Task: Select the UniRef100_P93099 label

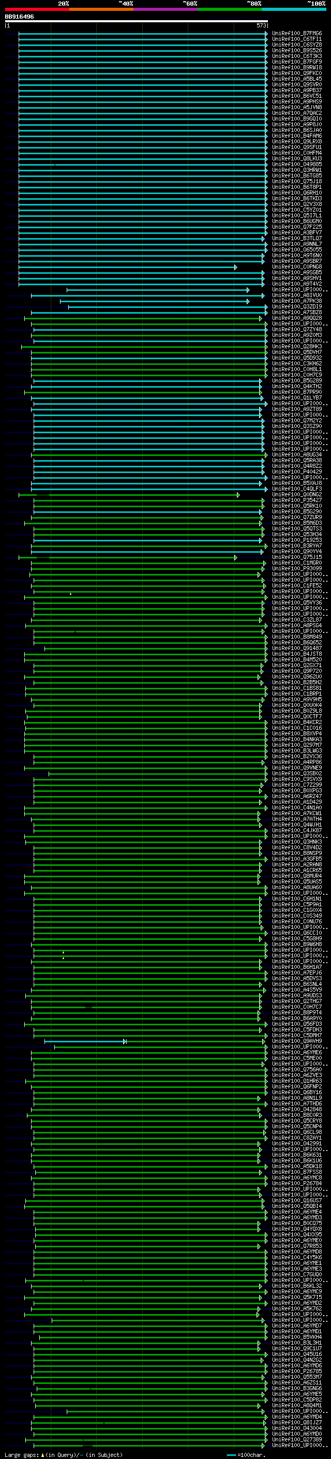Action: point(296,569)
